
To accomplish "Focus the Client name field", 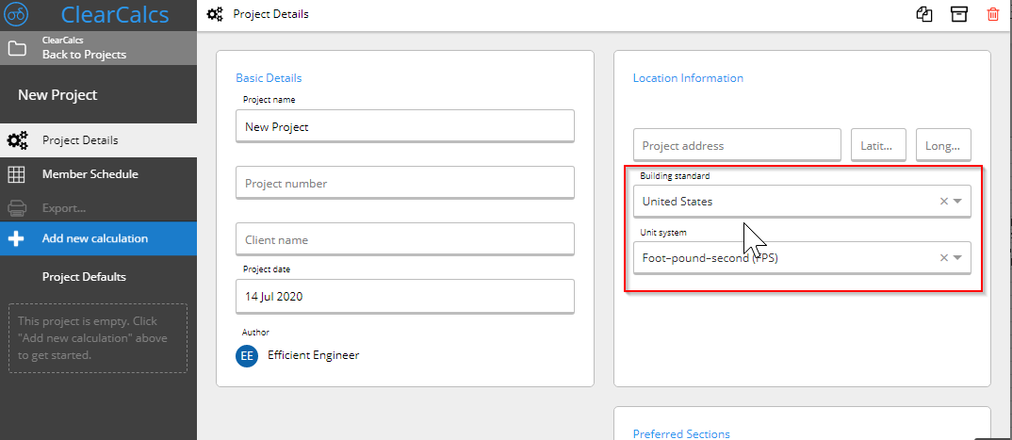I will 404,239.
